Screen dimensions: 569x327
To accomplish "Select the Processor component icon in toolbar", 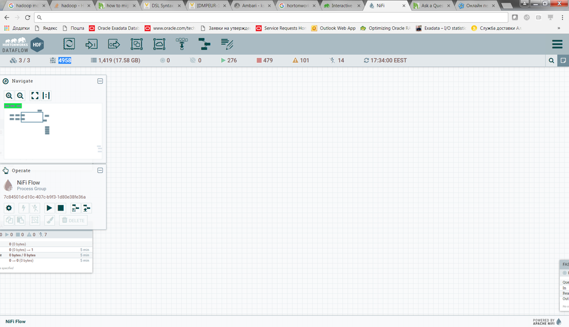I will click(69, 44).
